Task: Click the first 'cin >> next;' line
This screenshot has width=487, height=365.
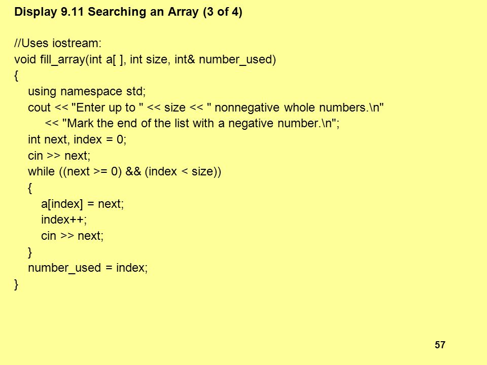Action: coord(59,156)
